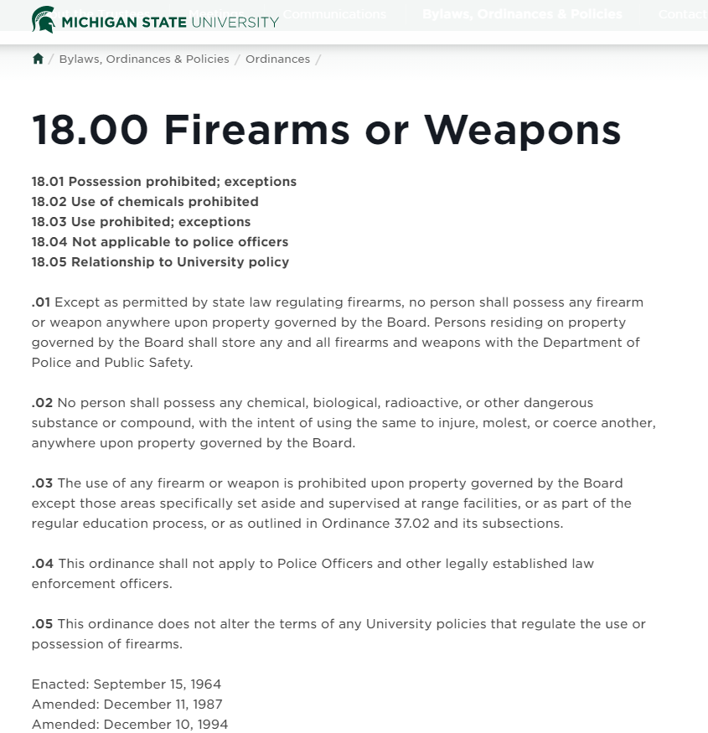
Task: Click the bold .03 section marker
Action: [x=42, y=483]
